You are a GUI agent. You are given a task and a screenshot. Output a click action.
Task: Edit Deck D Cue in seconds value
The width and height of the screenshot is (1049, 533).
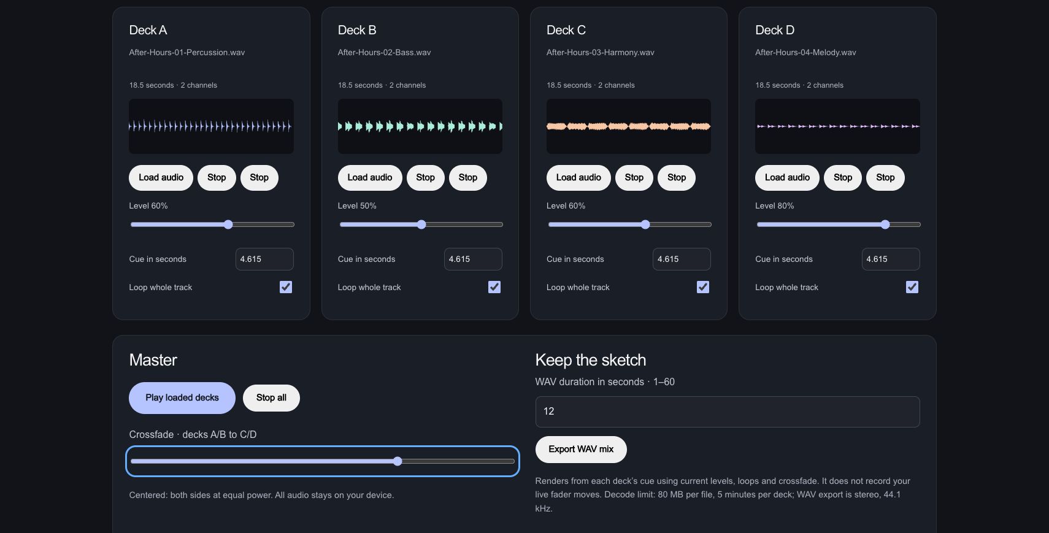891,259
